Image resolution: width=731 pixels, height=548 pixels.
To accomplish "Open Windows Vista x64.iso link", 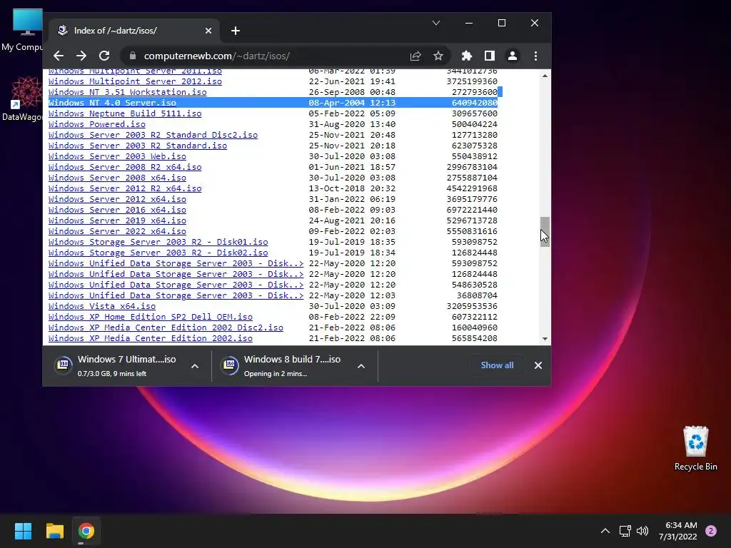I will coord(102,306).
